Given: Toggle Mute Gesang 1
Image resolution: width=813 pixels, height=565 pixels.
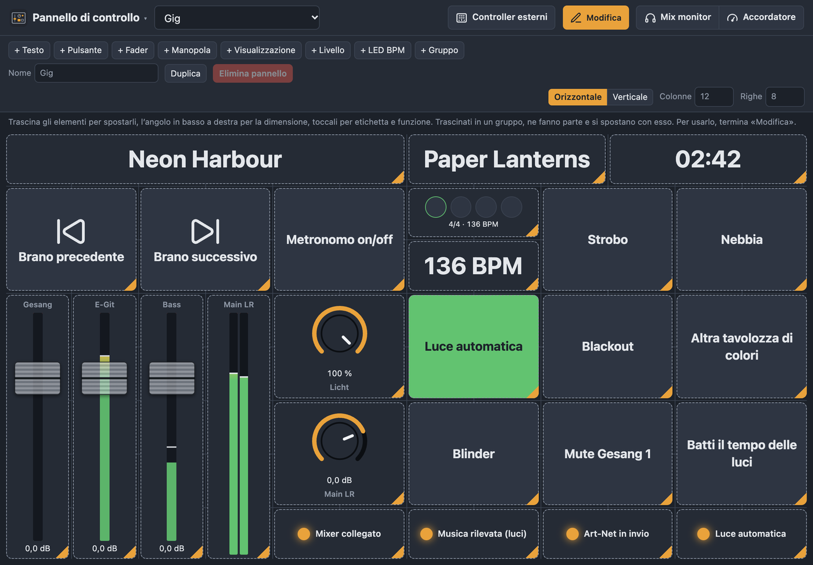Looking at the screenshot, I should (x=607, y=454).
